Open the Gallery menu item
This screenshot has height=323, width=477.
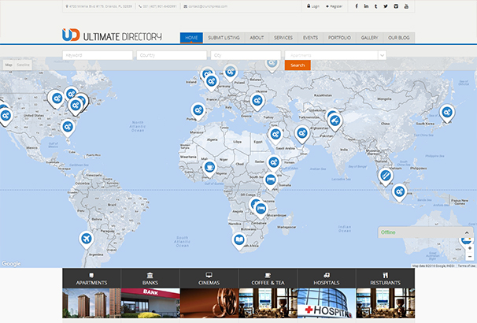click(x=370, y=38)
